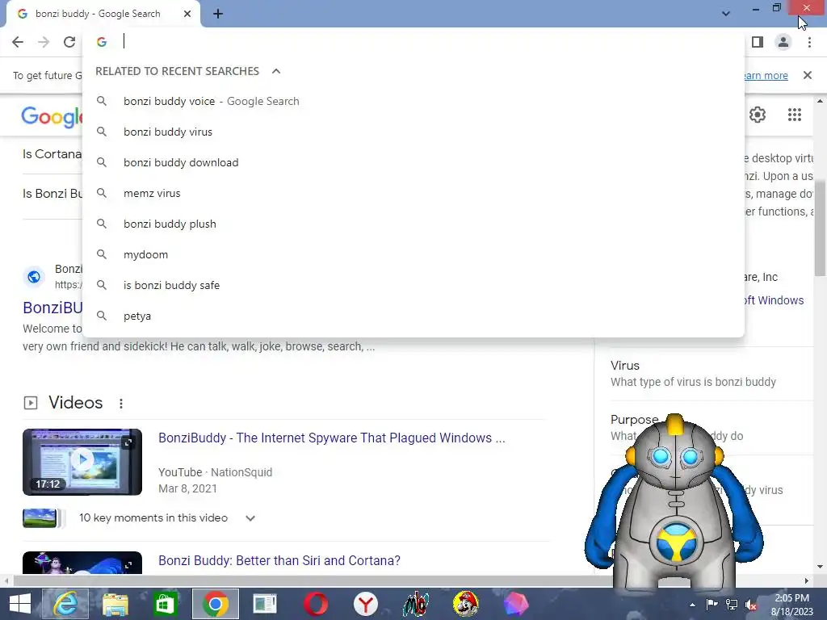This screenshot has width=827, height=620.
Task: Select suggestion petya
Action: (413, 316)
